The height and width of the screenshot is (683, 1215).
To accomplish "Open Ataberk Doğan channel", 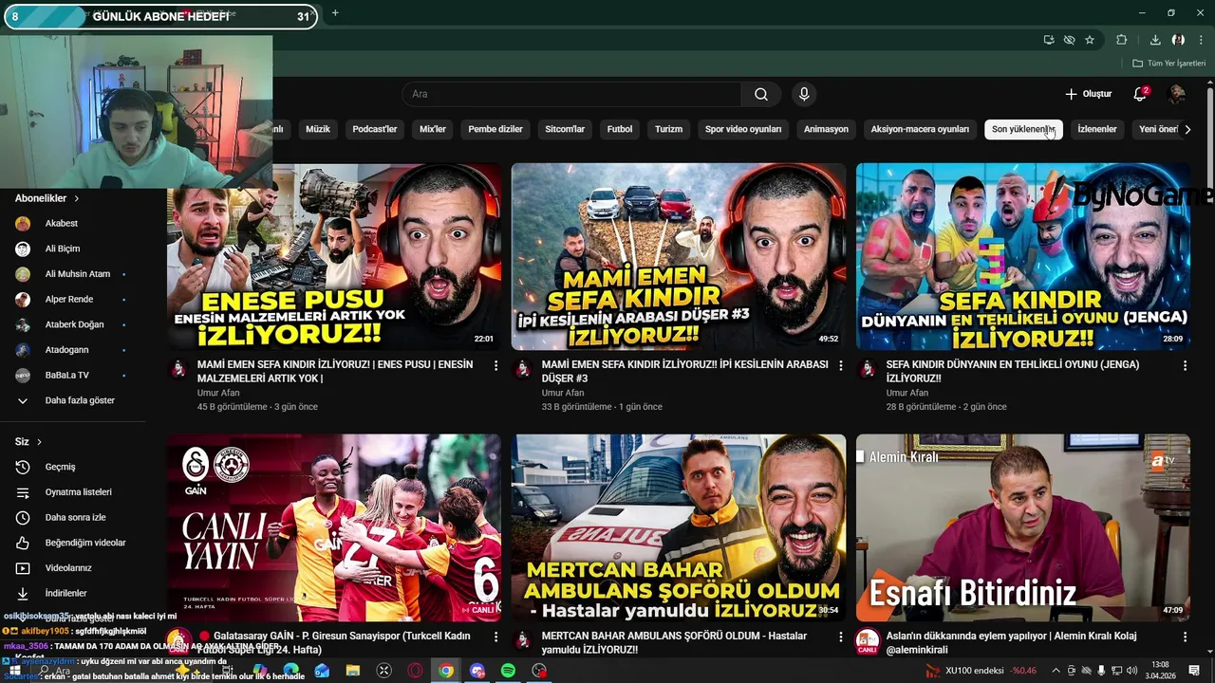I will point(73,324).
